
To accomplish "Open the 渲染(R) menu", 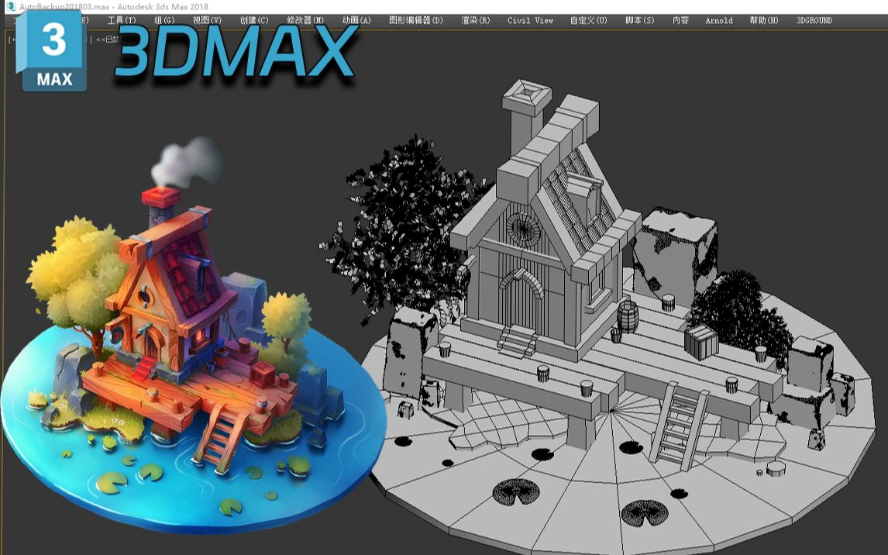I will click(475, 20).
